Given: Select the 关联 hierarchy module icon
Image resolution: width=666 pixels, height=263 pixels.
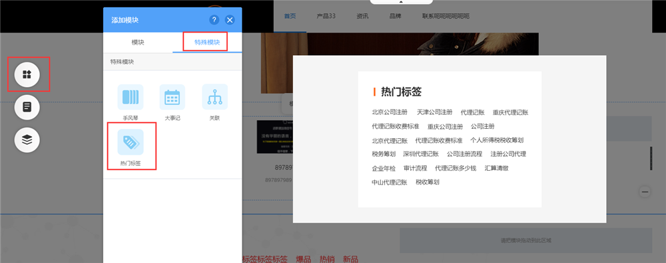Looking at the screenshot, I should click(x=215, y=97).
